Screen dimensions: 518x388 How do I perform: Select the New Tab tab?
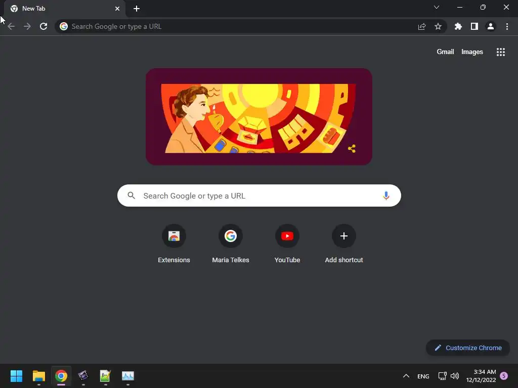point(65,9)
